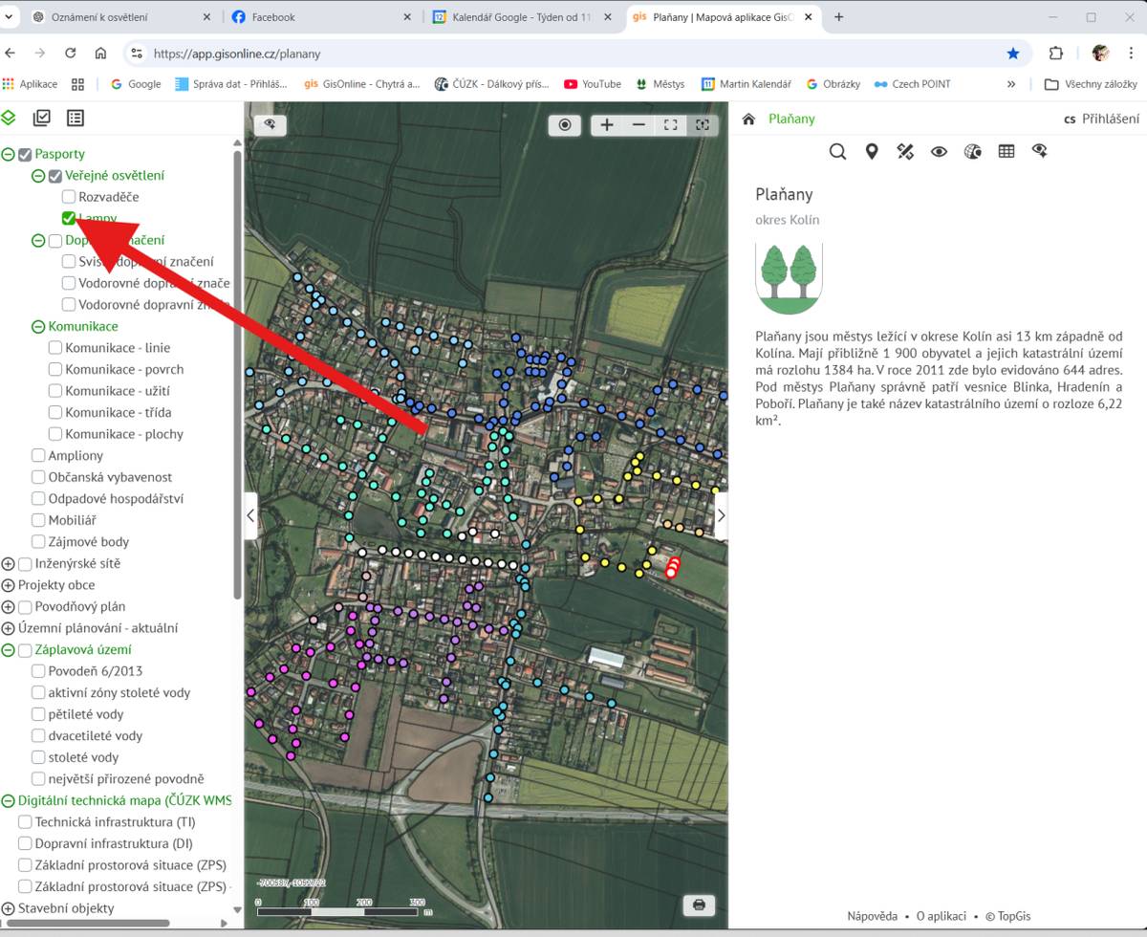The width and height of the screenshot is (1147, 937).
Task: Zoom in the map with plus
Action: [607, 124]
